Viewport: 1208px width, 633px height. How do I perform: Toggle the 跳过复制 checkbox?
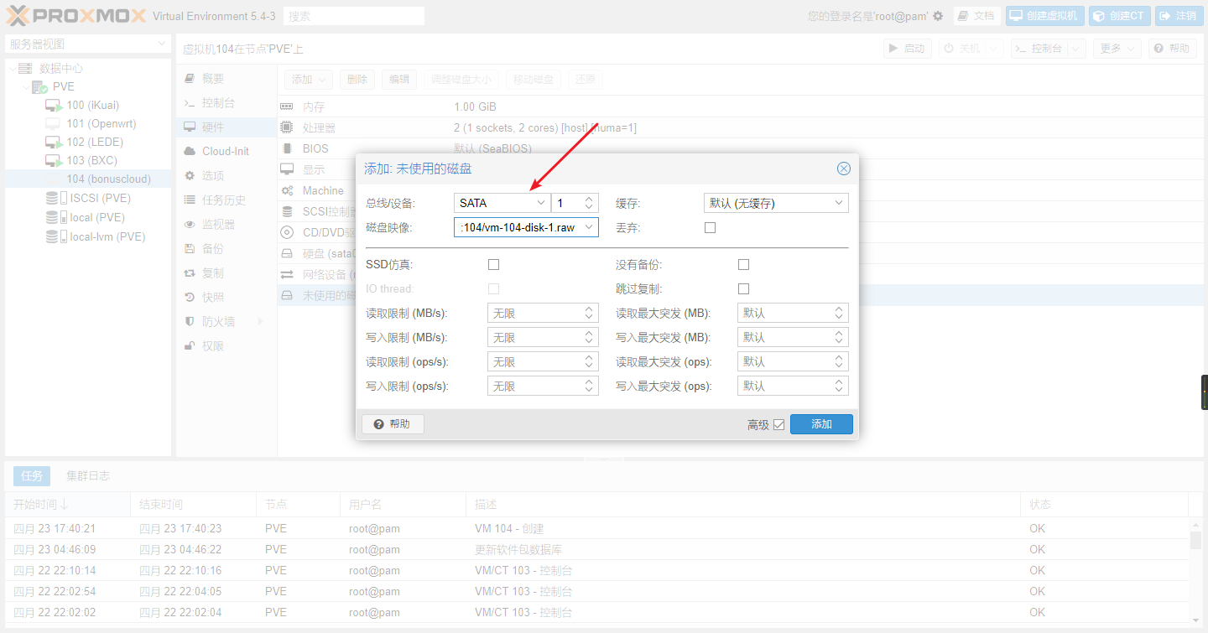point(743,289)
